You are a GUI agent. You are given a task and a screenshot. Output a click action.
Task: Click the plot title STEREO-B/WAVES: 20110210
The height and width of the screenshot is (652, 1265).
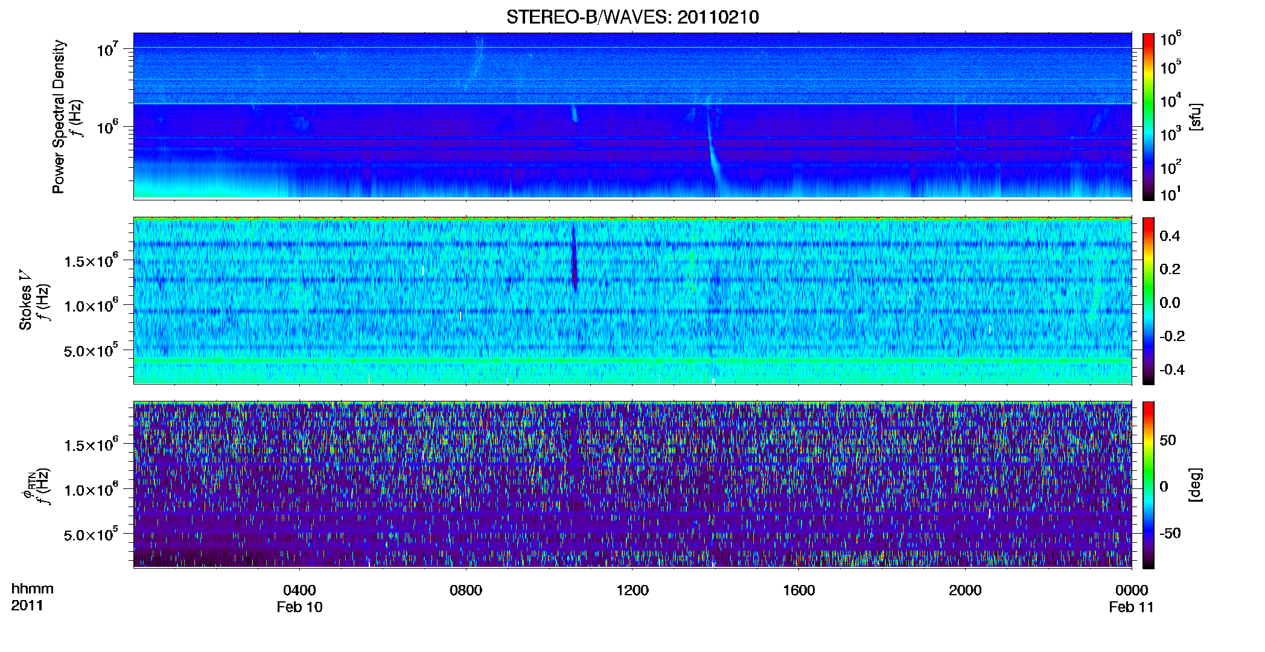pyautogui.click(x=632, y=17)
